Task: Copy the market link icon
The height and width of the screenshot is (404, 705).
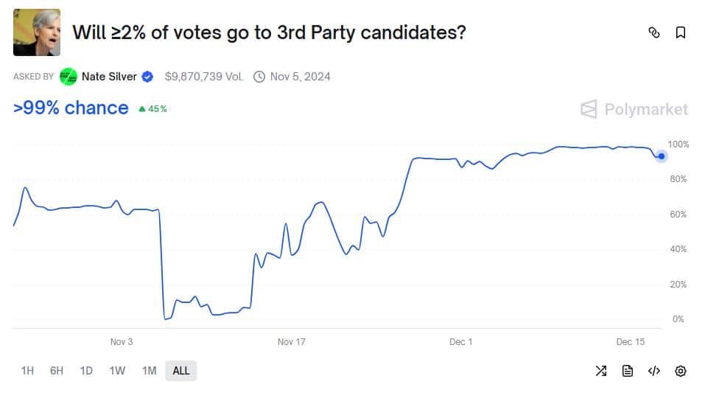Action: [x=653, y=32]
